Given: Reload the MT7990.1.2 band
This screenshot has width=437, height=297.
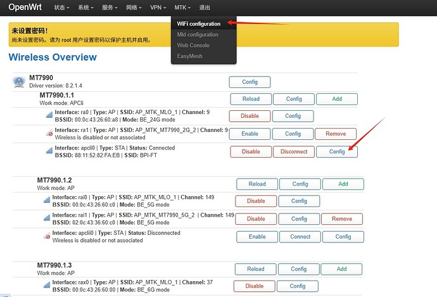Looking at the screenshot, I should [257, 184].
